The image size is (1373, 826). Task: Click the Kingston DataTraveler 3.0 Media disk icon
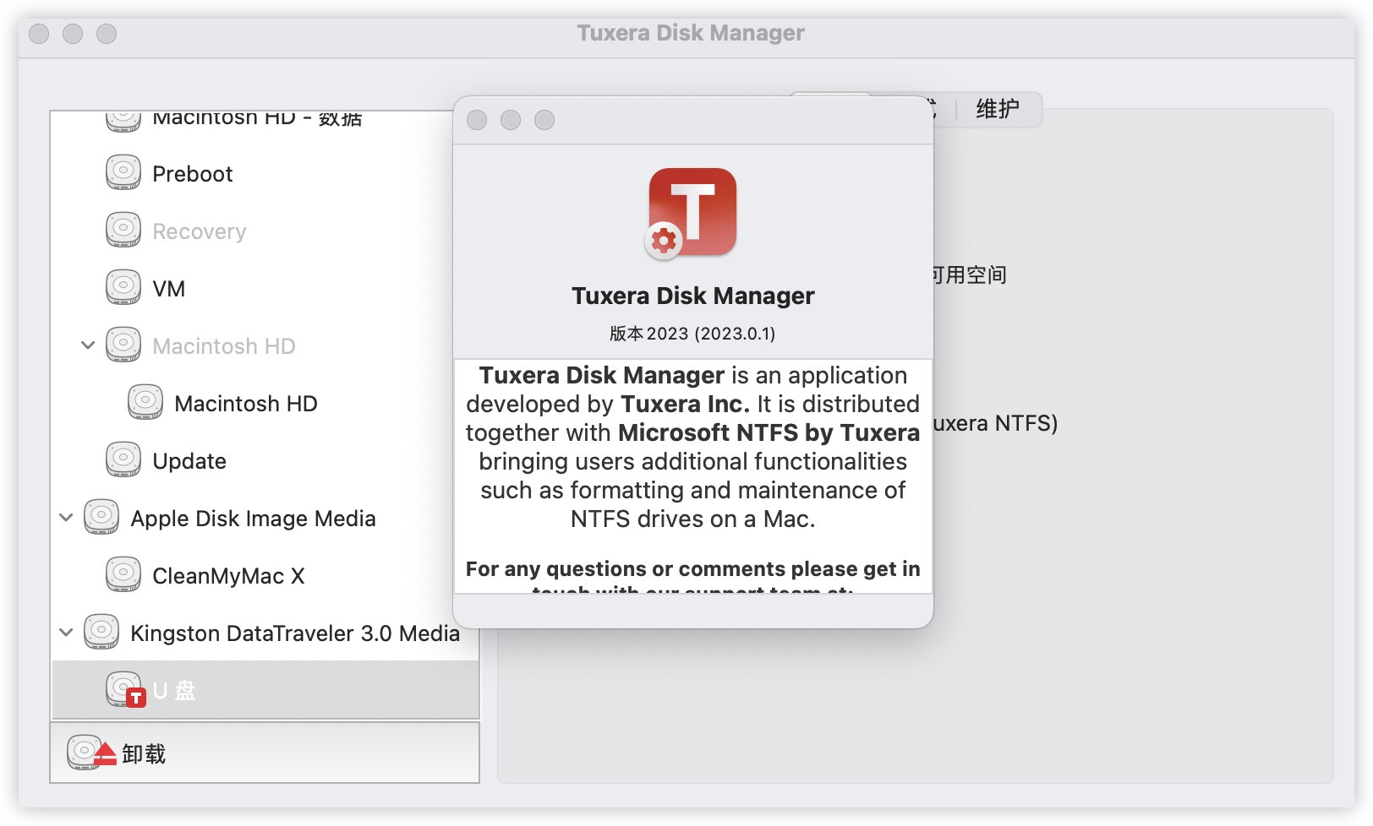[x=101, y=632]
